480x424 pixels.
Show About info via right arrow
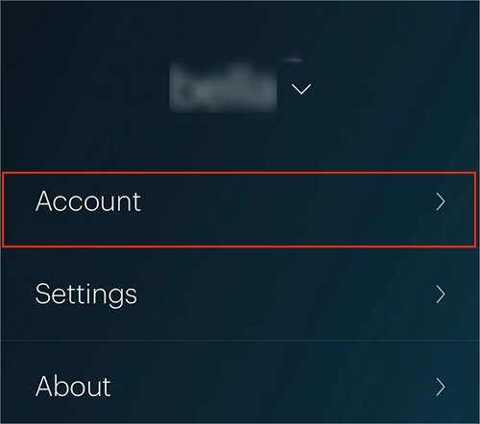point(441,387)
